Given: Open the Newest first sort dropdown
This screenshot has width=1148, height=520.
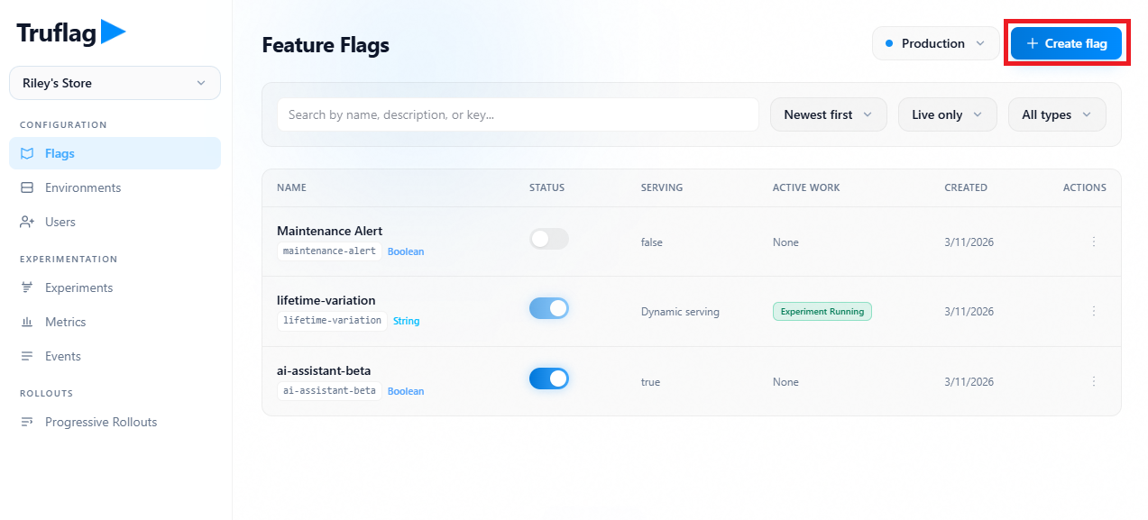Looking at the screenshot, I should [827, 114].
